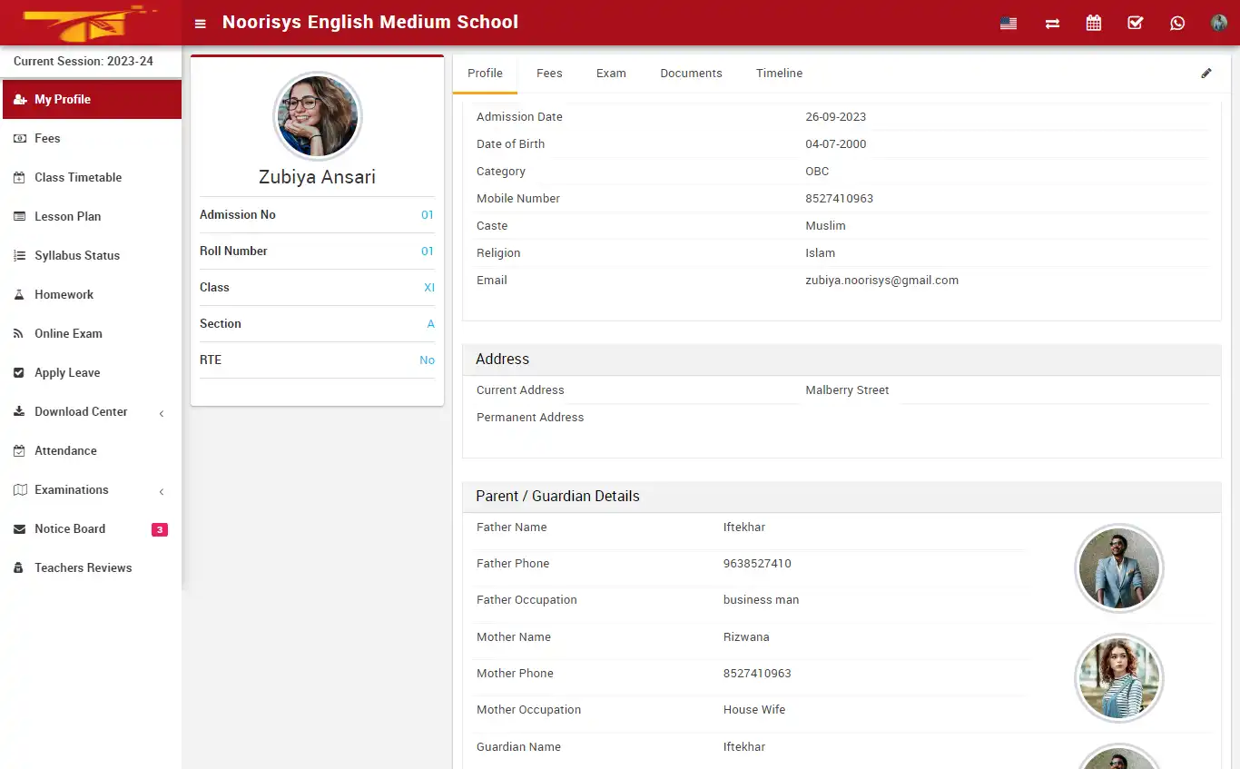Open the Notice Board with 3 notifications
This screenshot has width=1240, height=769.
pos(69,528)
